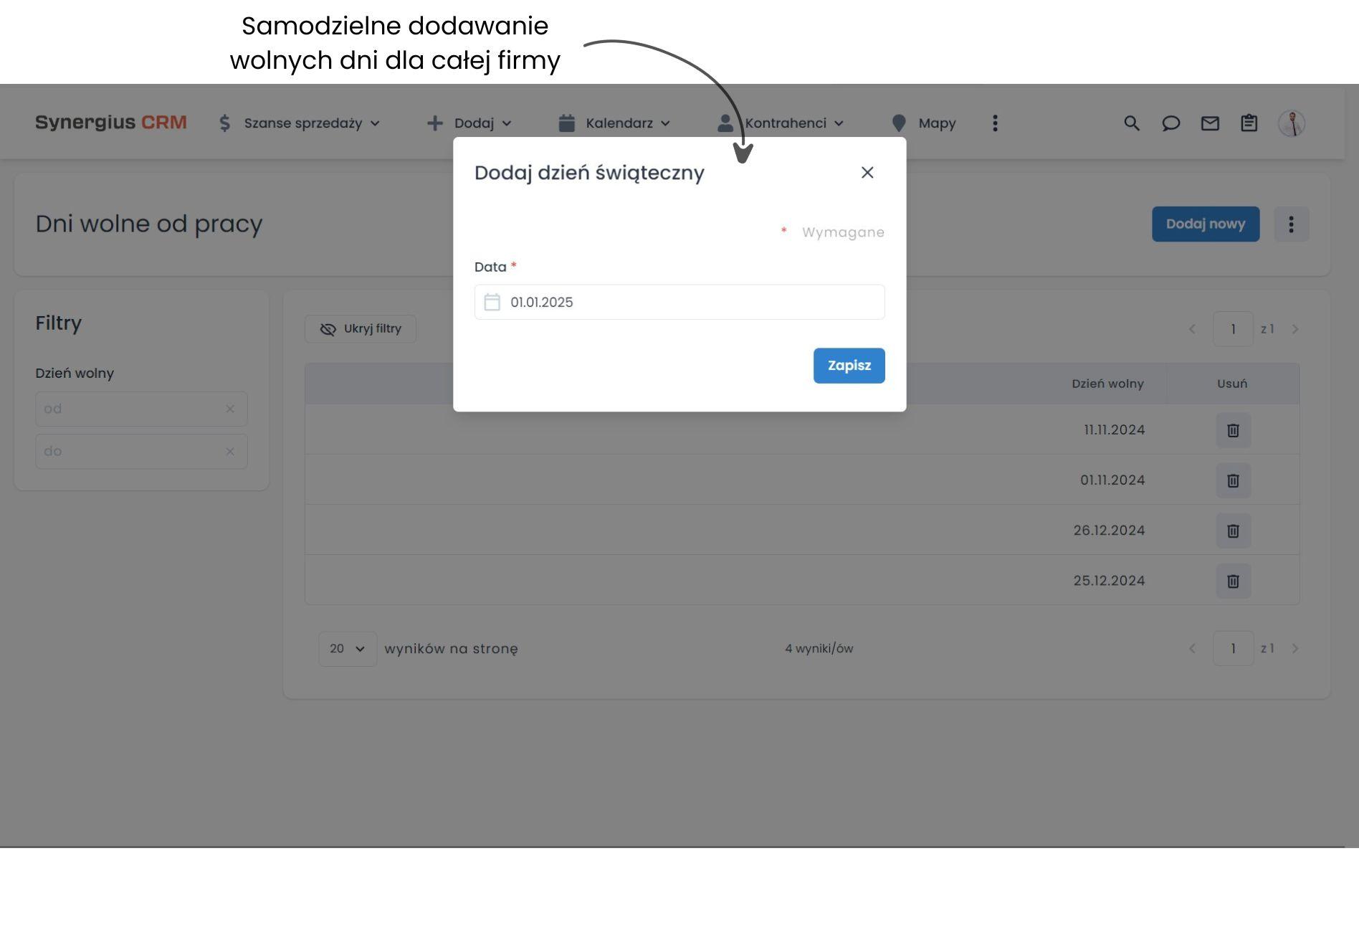Viewport: 1359px width, 932px height.
Task: Click calendar icon in Data field
Action: pos(492,302)
